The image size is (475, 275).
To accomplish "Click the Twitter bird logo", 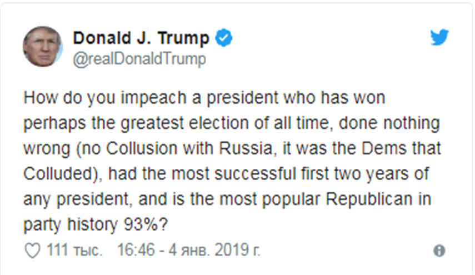I will click(439, 38).
